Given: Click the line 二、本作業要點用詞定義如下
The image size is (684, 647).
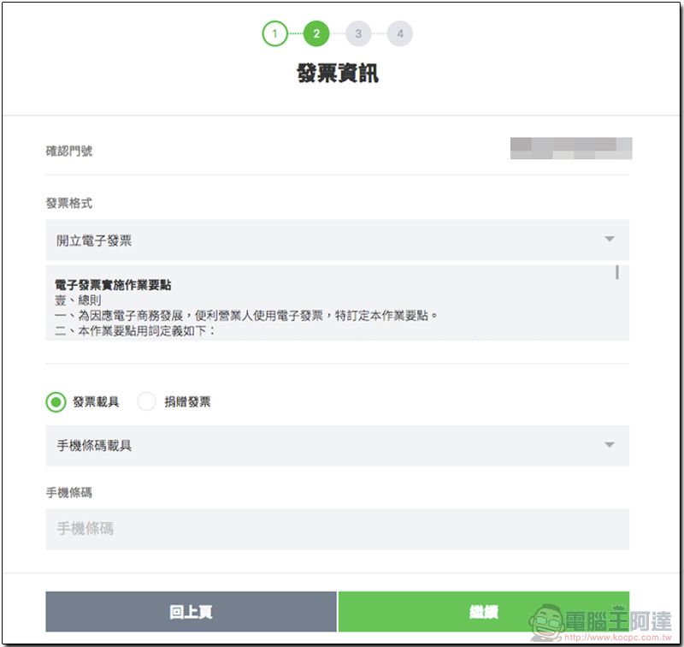Looking at the screenshot, I should point(135,330).
